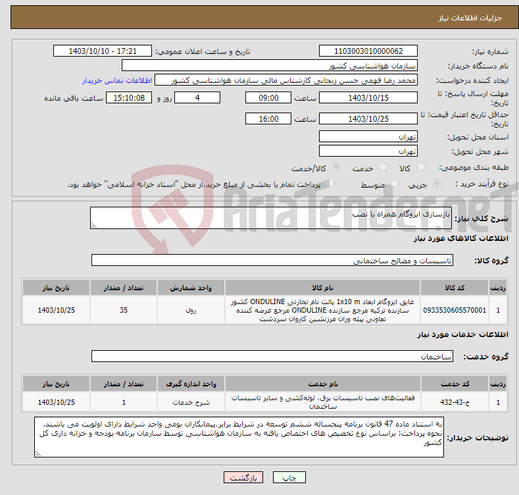Select the خدمت radio button
Viewport: 519px width, 495px height.
coord(383,167)
